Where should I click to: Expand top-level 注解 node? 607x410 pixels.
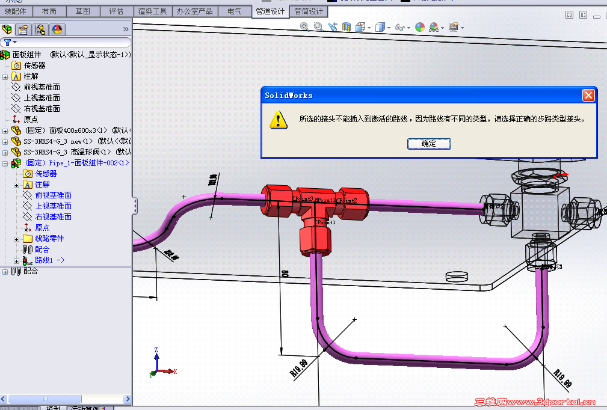(x=5, y=77)
